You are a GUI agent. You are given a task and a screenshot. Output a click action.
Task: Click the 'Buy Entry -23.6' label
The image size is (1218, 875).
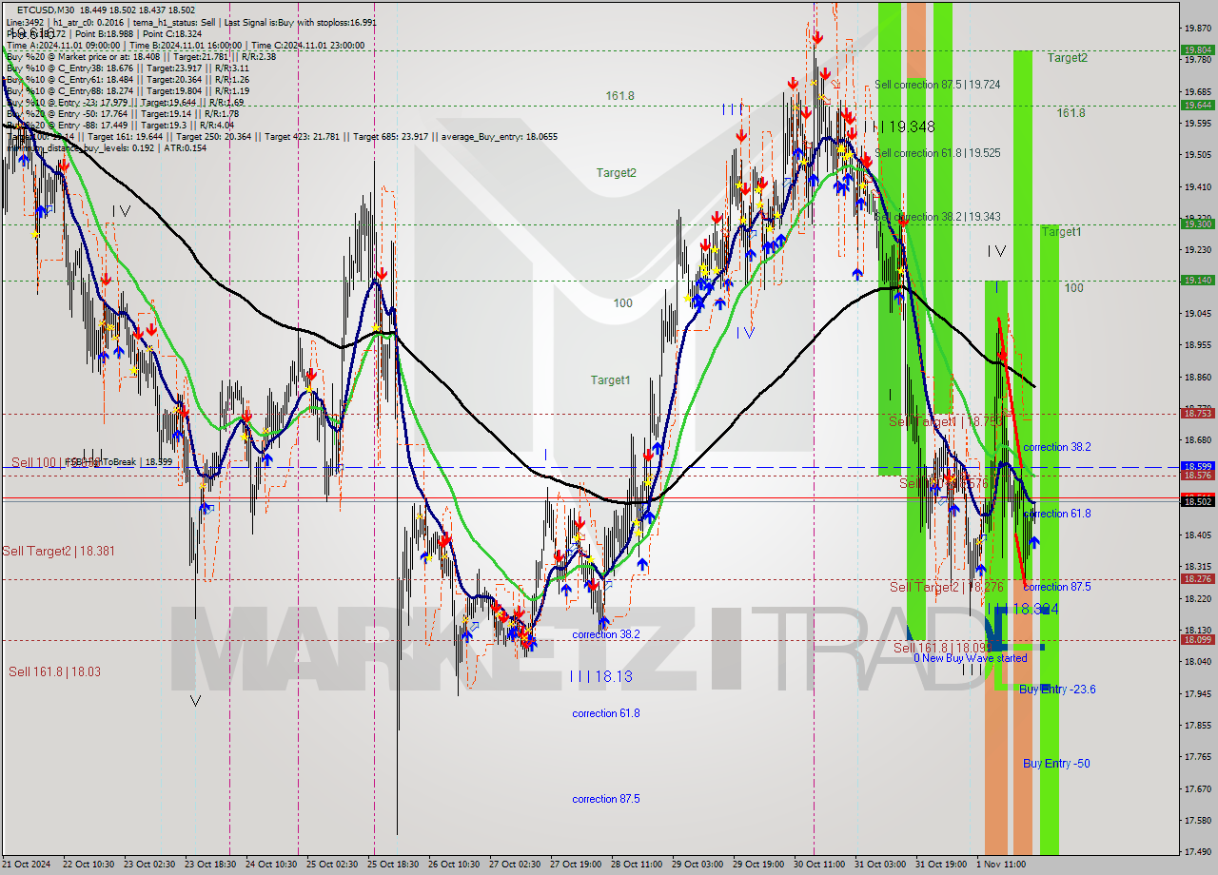tap(1057, 690)
